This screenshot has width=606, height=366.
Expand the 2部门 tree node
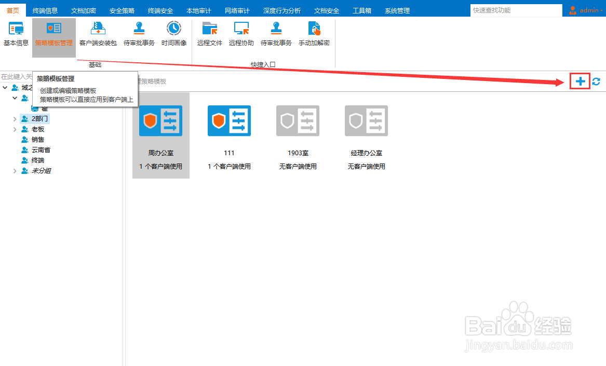point(15,119)
